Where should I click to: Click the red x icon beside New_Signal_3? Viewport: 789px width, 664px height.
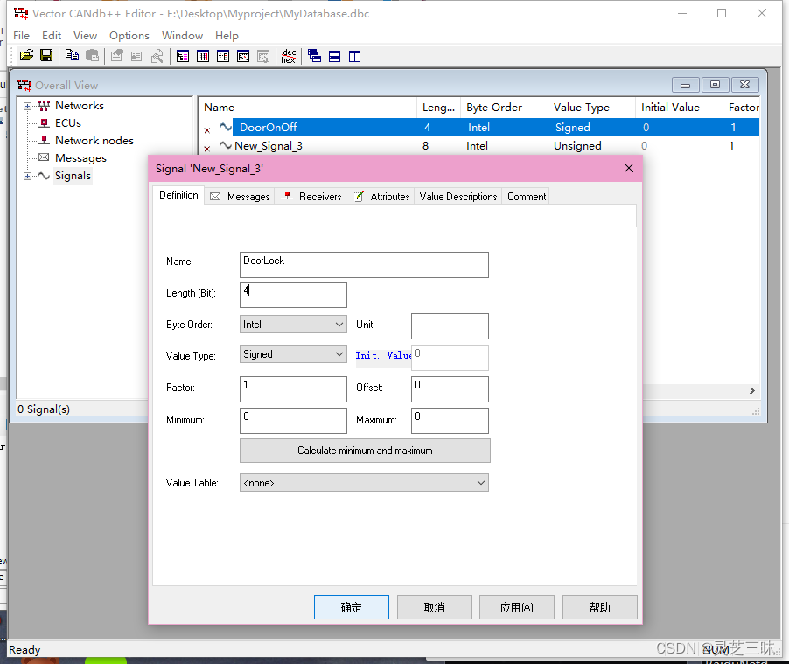(x=206, y=149)
